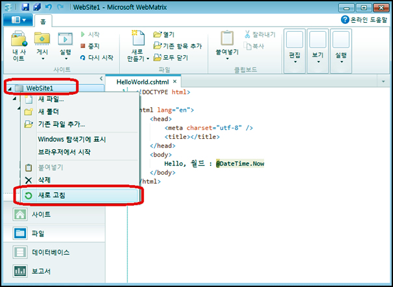Screen dimensions: 393x287
Task: Open the collapsed 실행 ribbon group at right
Action: (341, 51)
